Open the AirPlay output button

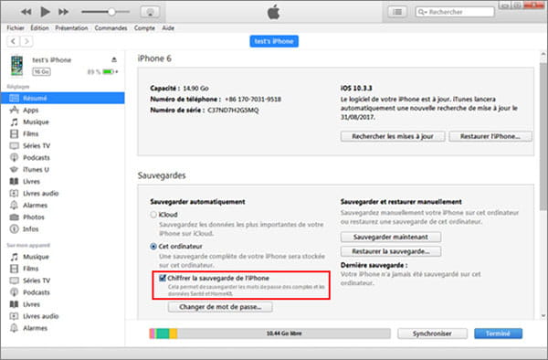[x=150, y=12]
